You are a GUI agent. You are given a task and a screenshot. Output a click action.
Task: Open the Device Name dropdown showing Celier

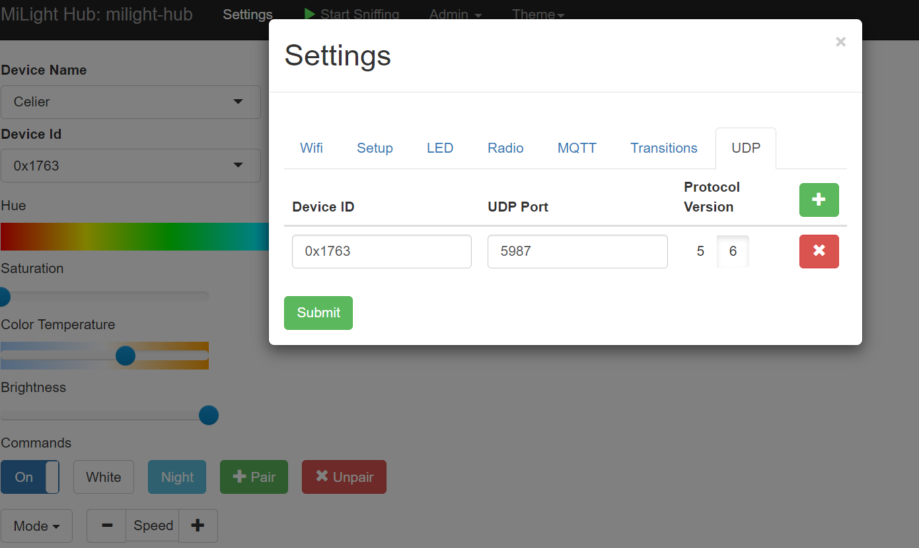[130, 102]
